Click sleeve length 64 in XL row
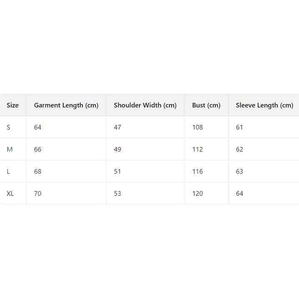 coord(239,194)
